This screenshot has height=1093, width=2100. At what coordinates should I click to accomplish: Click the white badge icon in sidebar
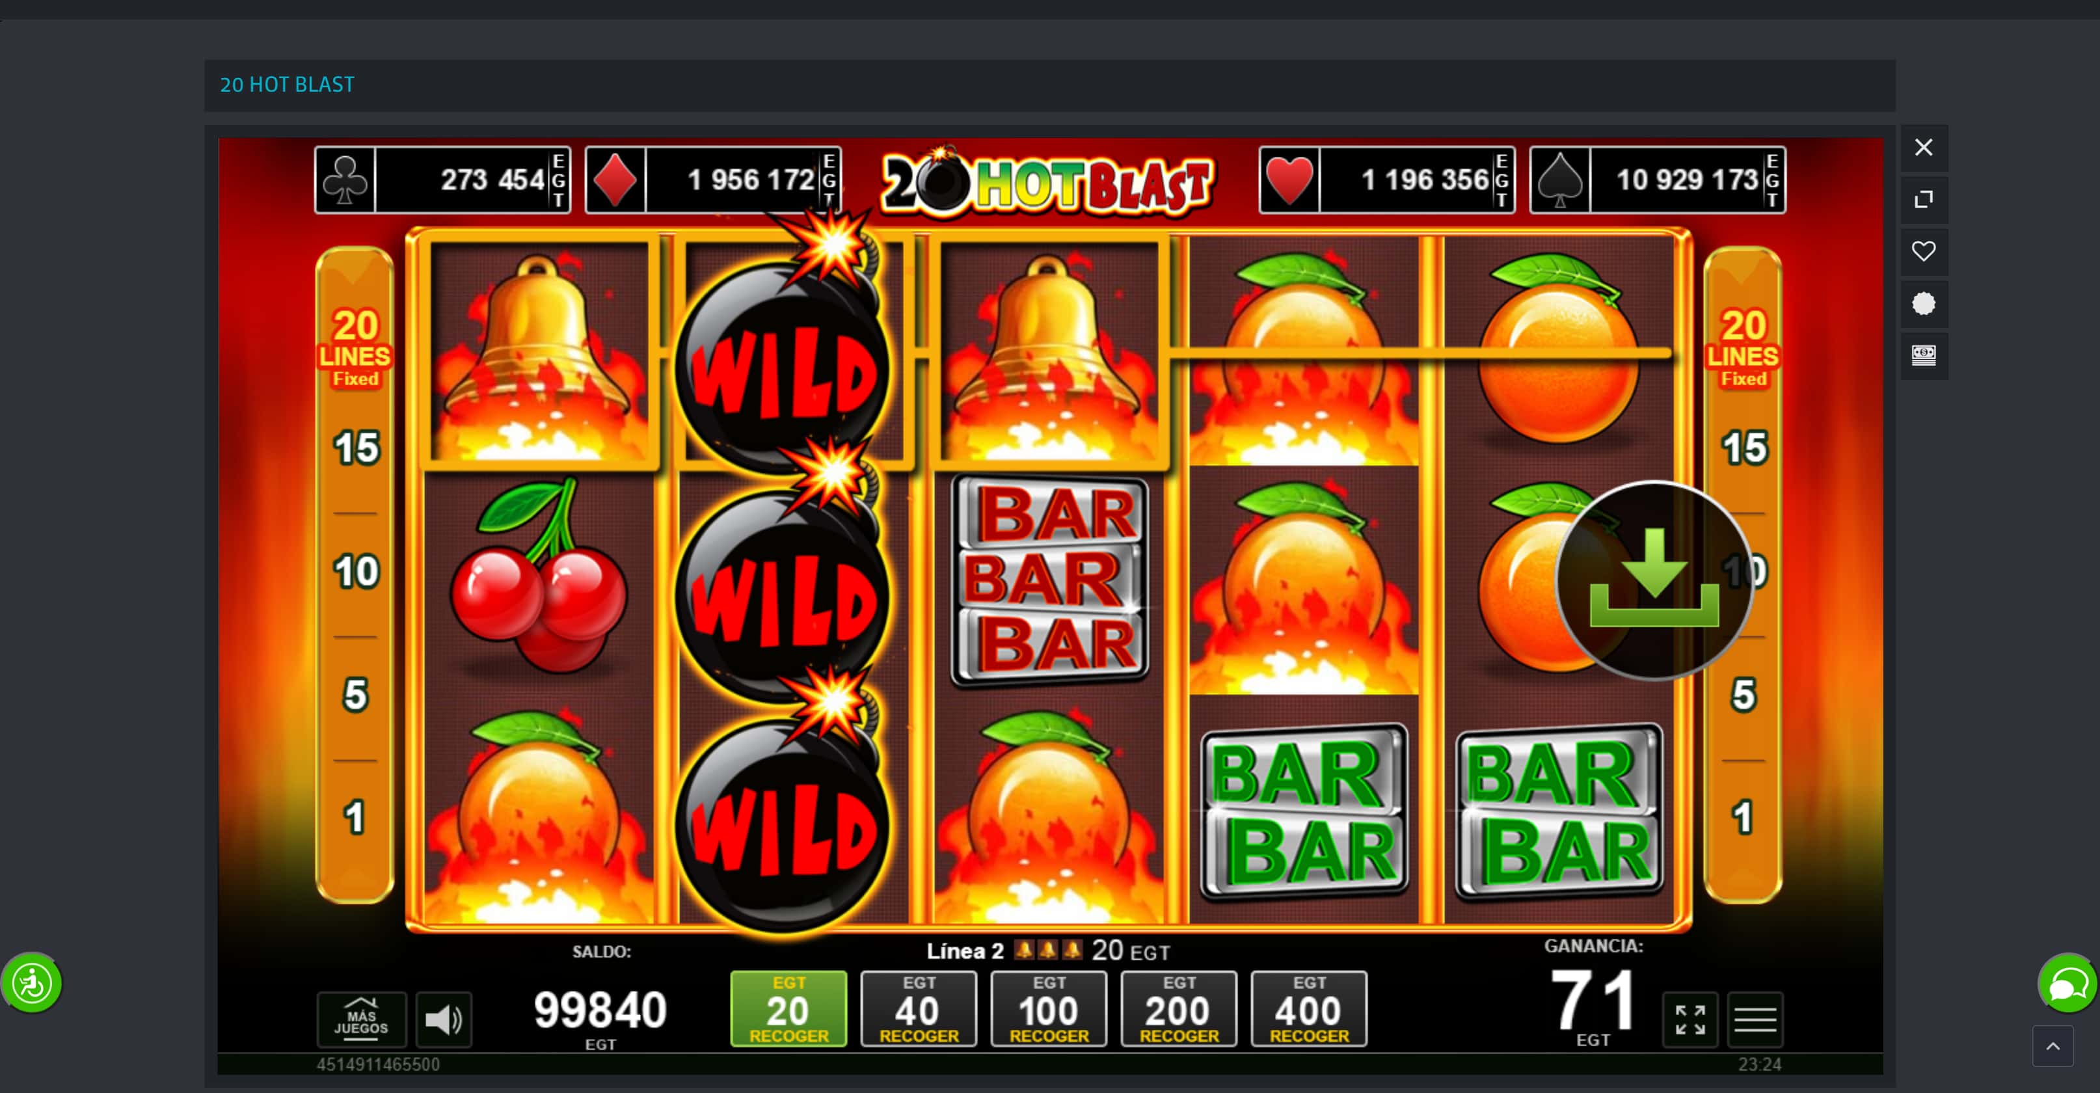coord(1924,303)
